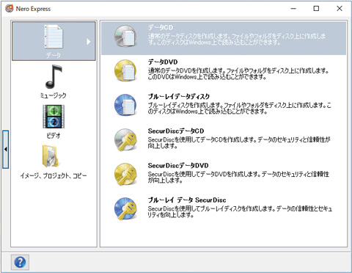
Task: Click the ブルーレイ データ SecurDisc blue key icon
Action: (x=125, y=208)
